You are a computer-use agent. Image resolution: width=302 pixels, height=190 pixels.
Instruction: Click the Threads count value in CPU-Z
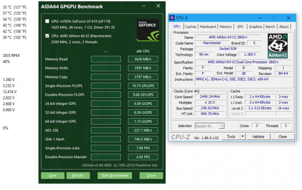pyautogui.click(x=286, y=126)
